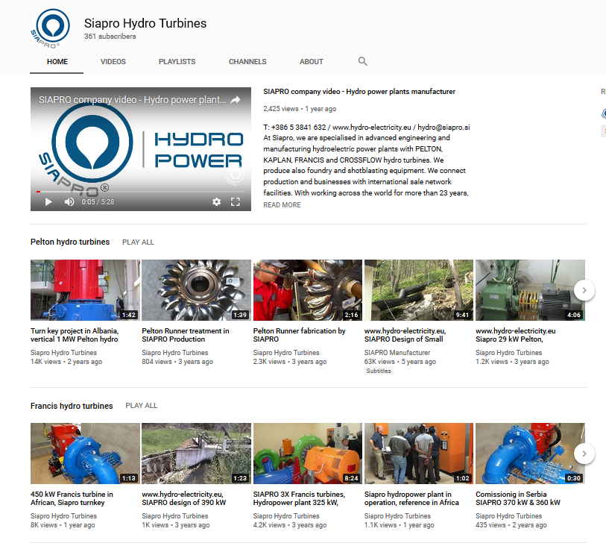Open the video player settings gear
Screen dimensions: 606x552
click(216, 202)
